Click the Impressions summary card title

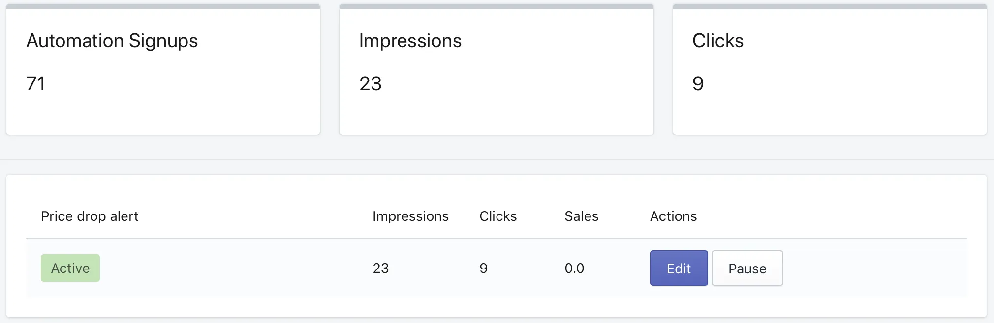point(410,41)
